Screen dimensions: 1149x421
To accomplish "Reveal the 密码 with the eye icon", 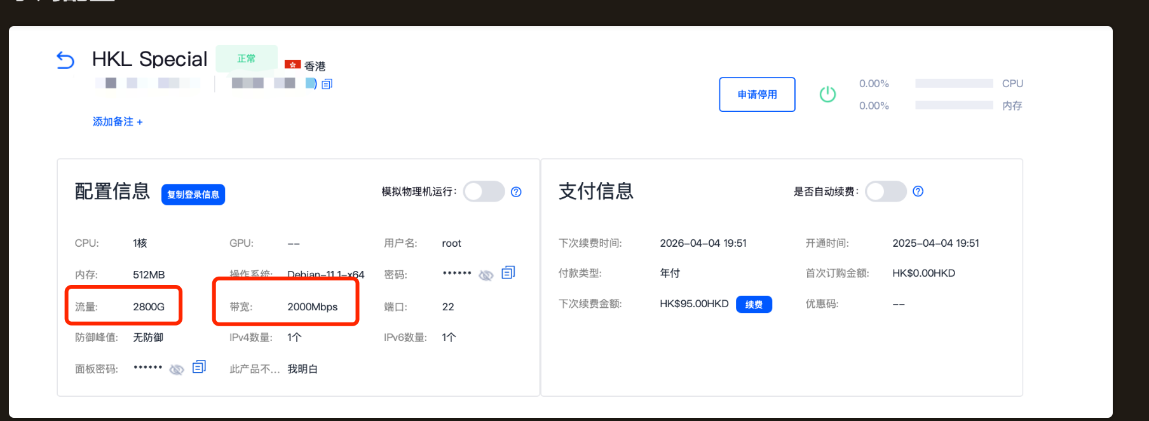I will (x=486, y=275).
